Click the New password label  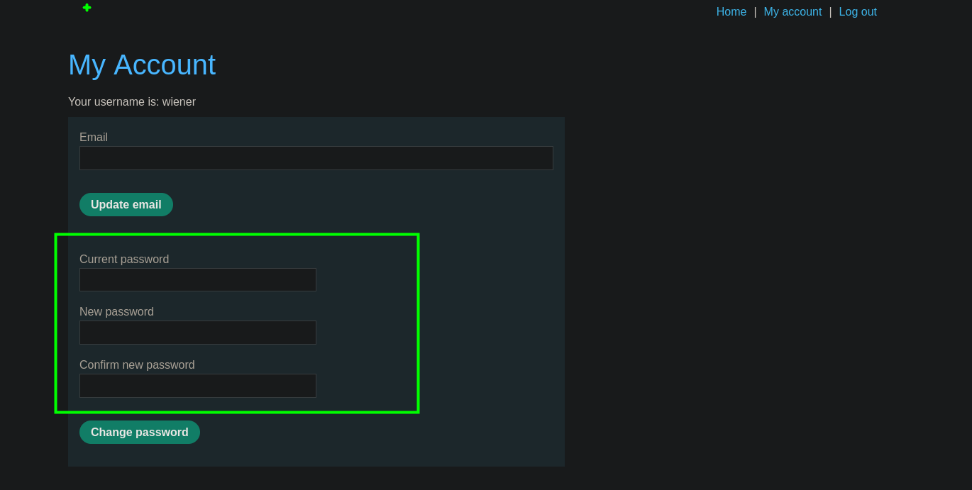coord(116,312)
